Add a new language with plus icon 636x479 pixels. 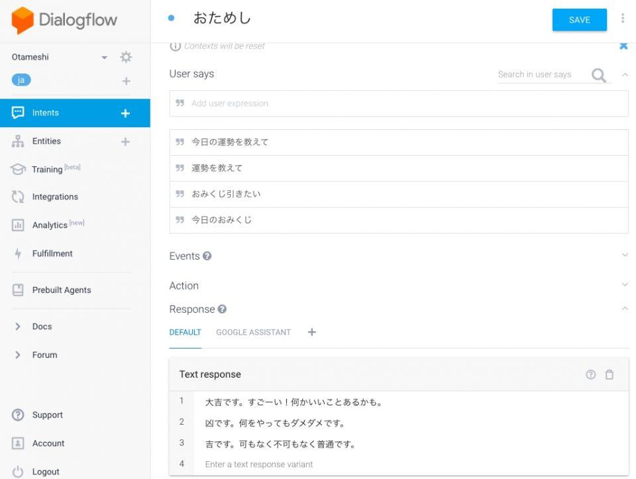point(126,81)
